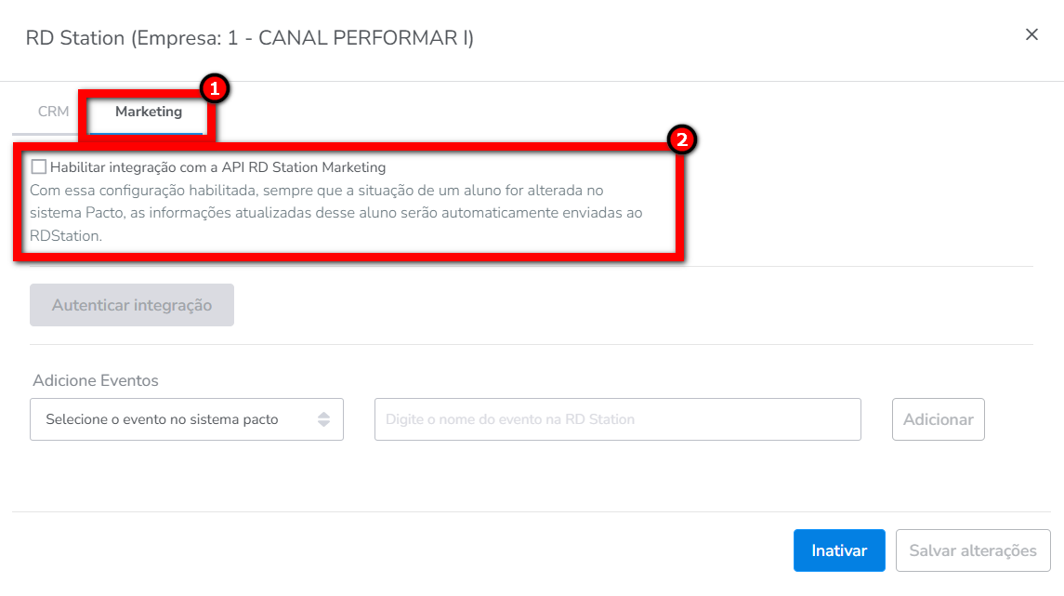
Task: Click the 'Habilitar integração com a API' label
Action: pos(217,167)
